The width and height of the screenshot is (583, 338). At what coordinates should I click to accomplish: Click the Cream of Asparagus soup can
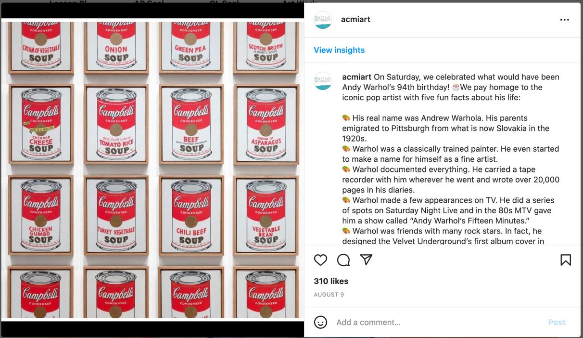(x=266, y=124)
